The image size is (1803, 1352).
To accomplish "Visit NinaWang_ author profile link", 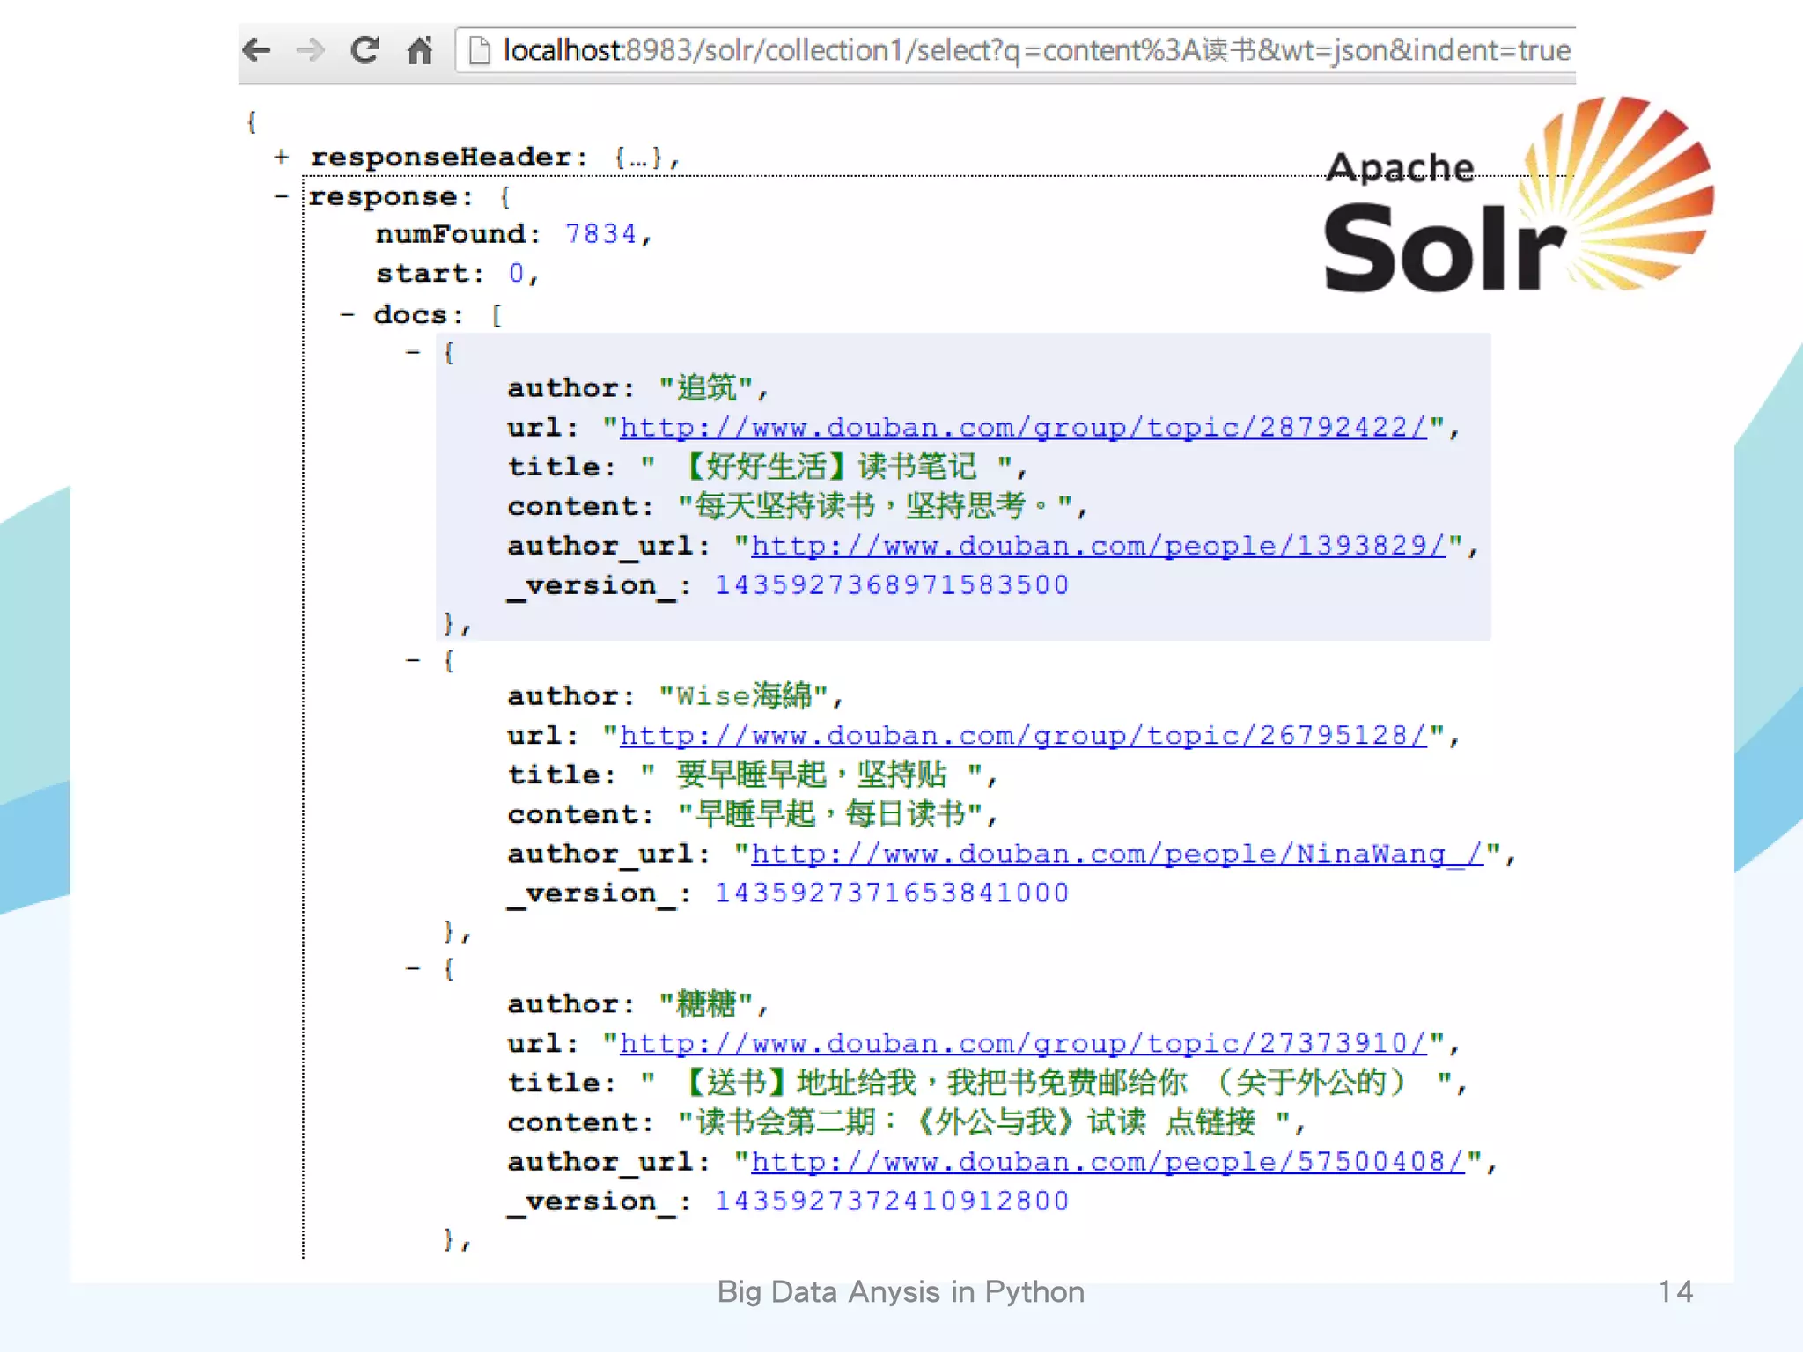I will tap(1116, 854).
